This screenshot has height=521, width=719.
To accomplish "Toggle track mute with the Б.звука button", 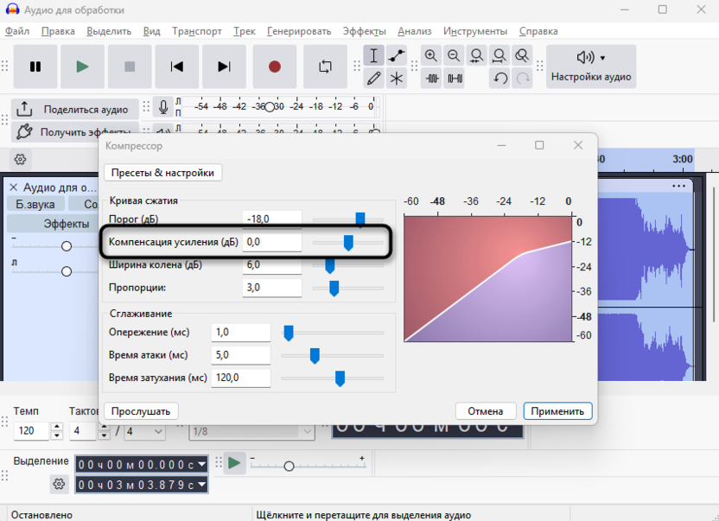I will [35, 204].
